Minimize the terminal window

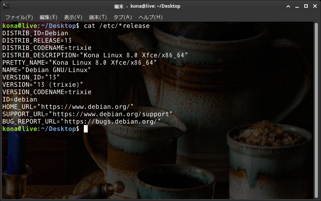(297, 6)
